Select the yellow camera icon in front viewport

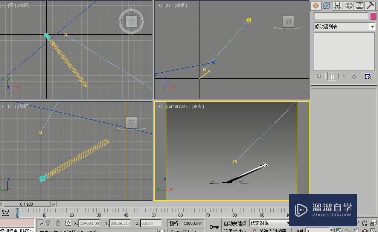tap(248, 20)
